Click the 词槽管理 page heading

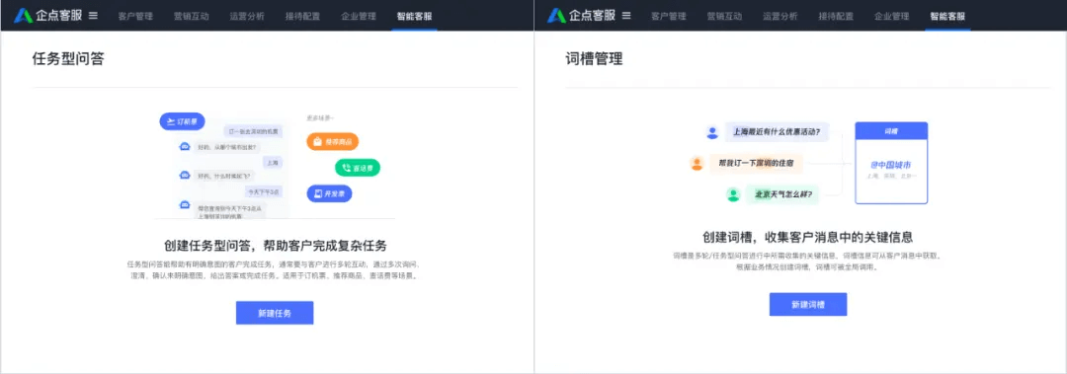pyautogui.click(x=594, y=59)
